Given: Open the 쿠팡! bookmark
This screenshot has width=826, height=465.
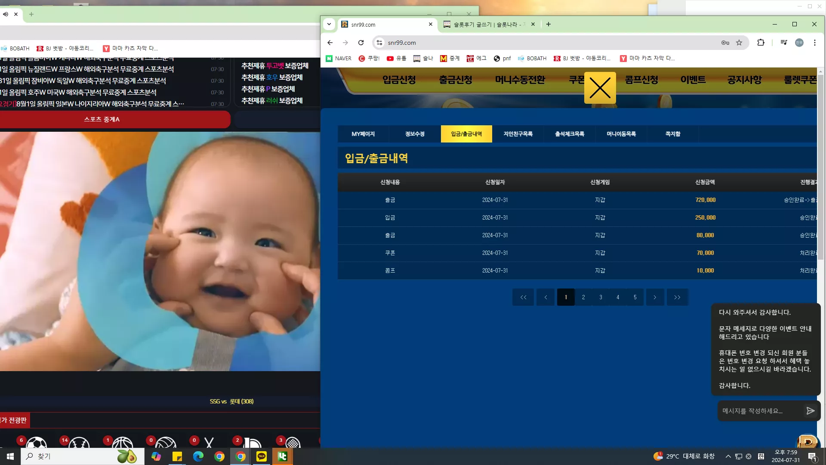Looking at the screenshot, I should coord(369,59).
